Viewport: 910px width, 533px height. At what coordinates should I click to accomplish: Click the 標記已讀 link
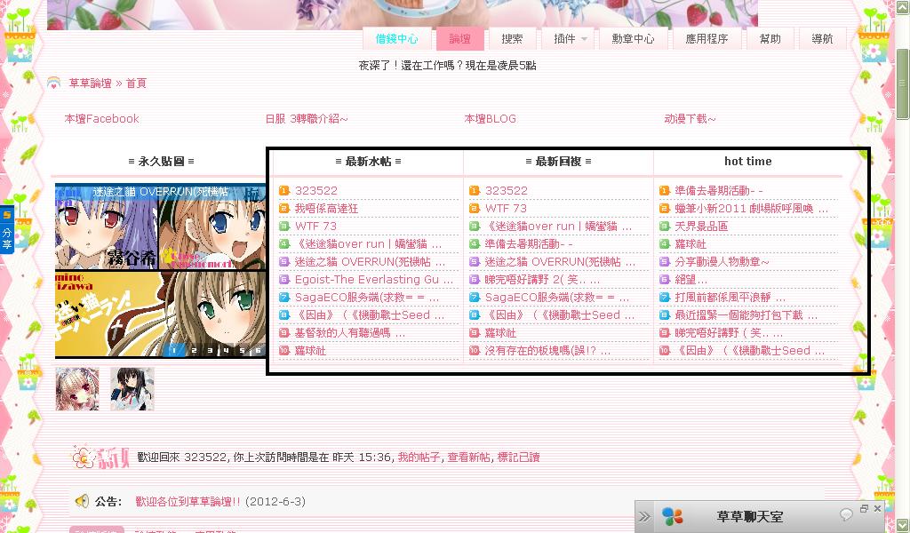519,457
